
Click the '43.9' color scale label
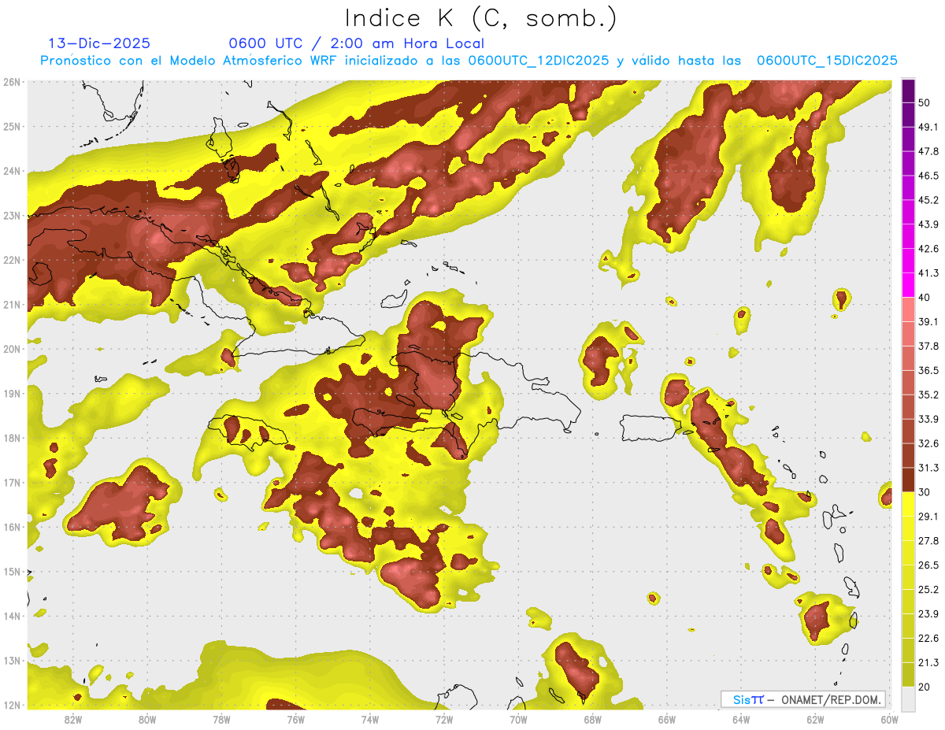pos(928,224)
